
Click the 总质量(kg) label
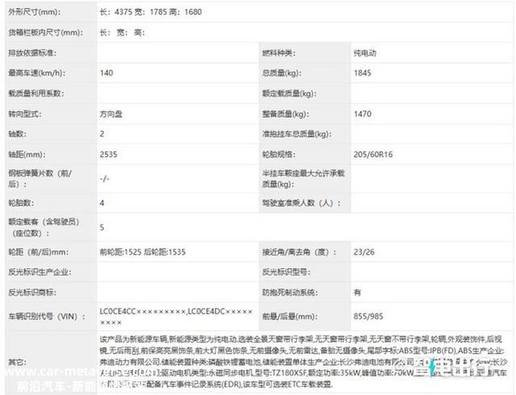coord(281,73)
